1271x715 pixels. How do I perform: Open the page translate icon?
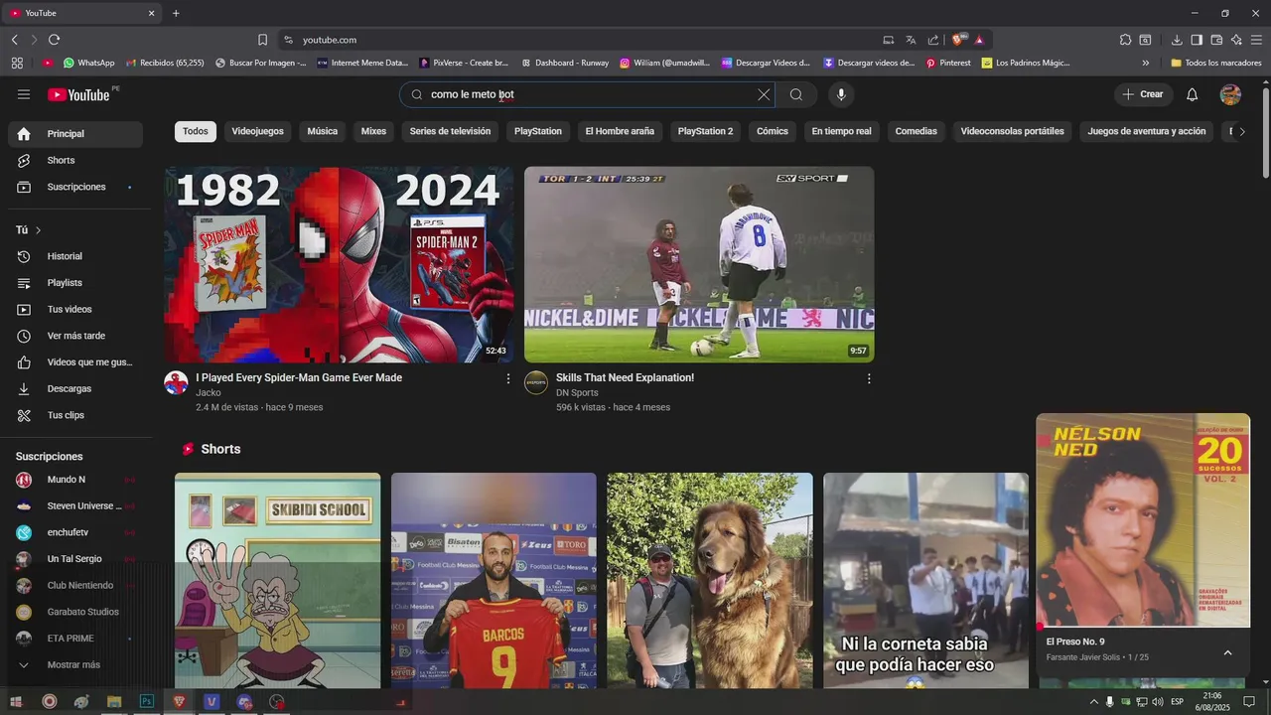tap(911, 40)
